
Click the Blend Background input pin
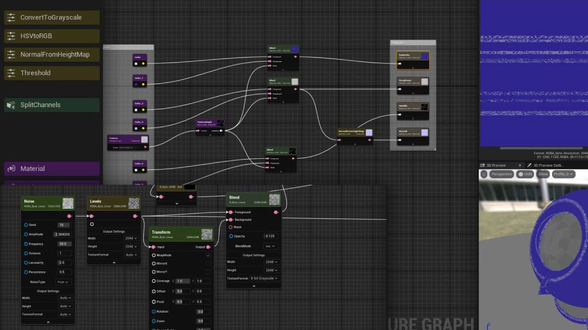coord(231,220)
